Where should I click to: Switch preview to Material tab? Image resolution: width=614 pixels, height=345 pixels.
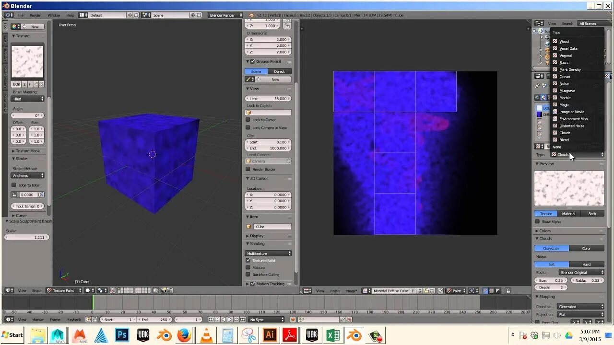569,214
